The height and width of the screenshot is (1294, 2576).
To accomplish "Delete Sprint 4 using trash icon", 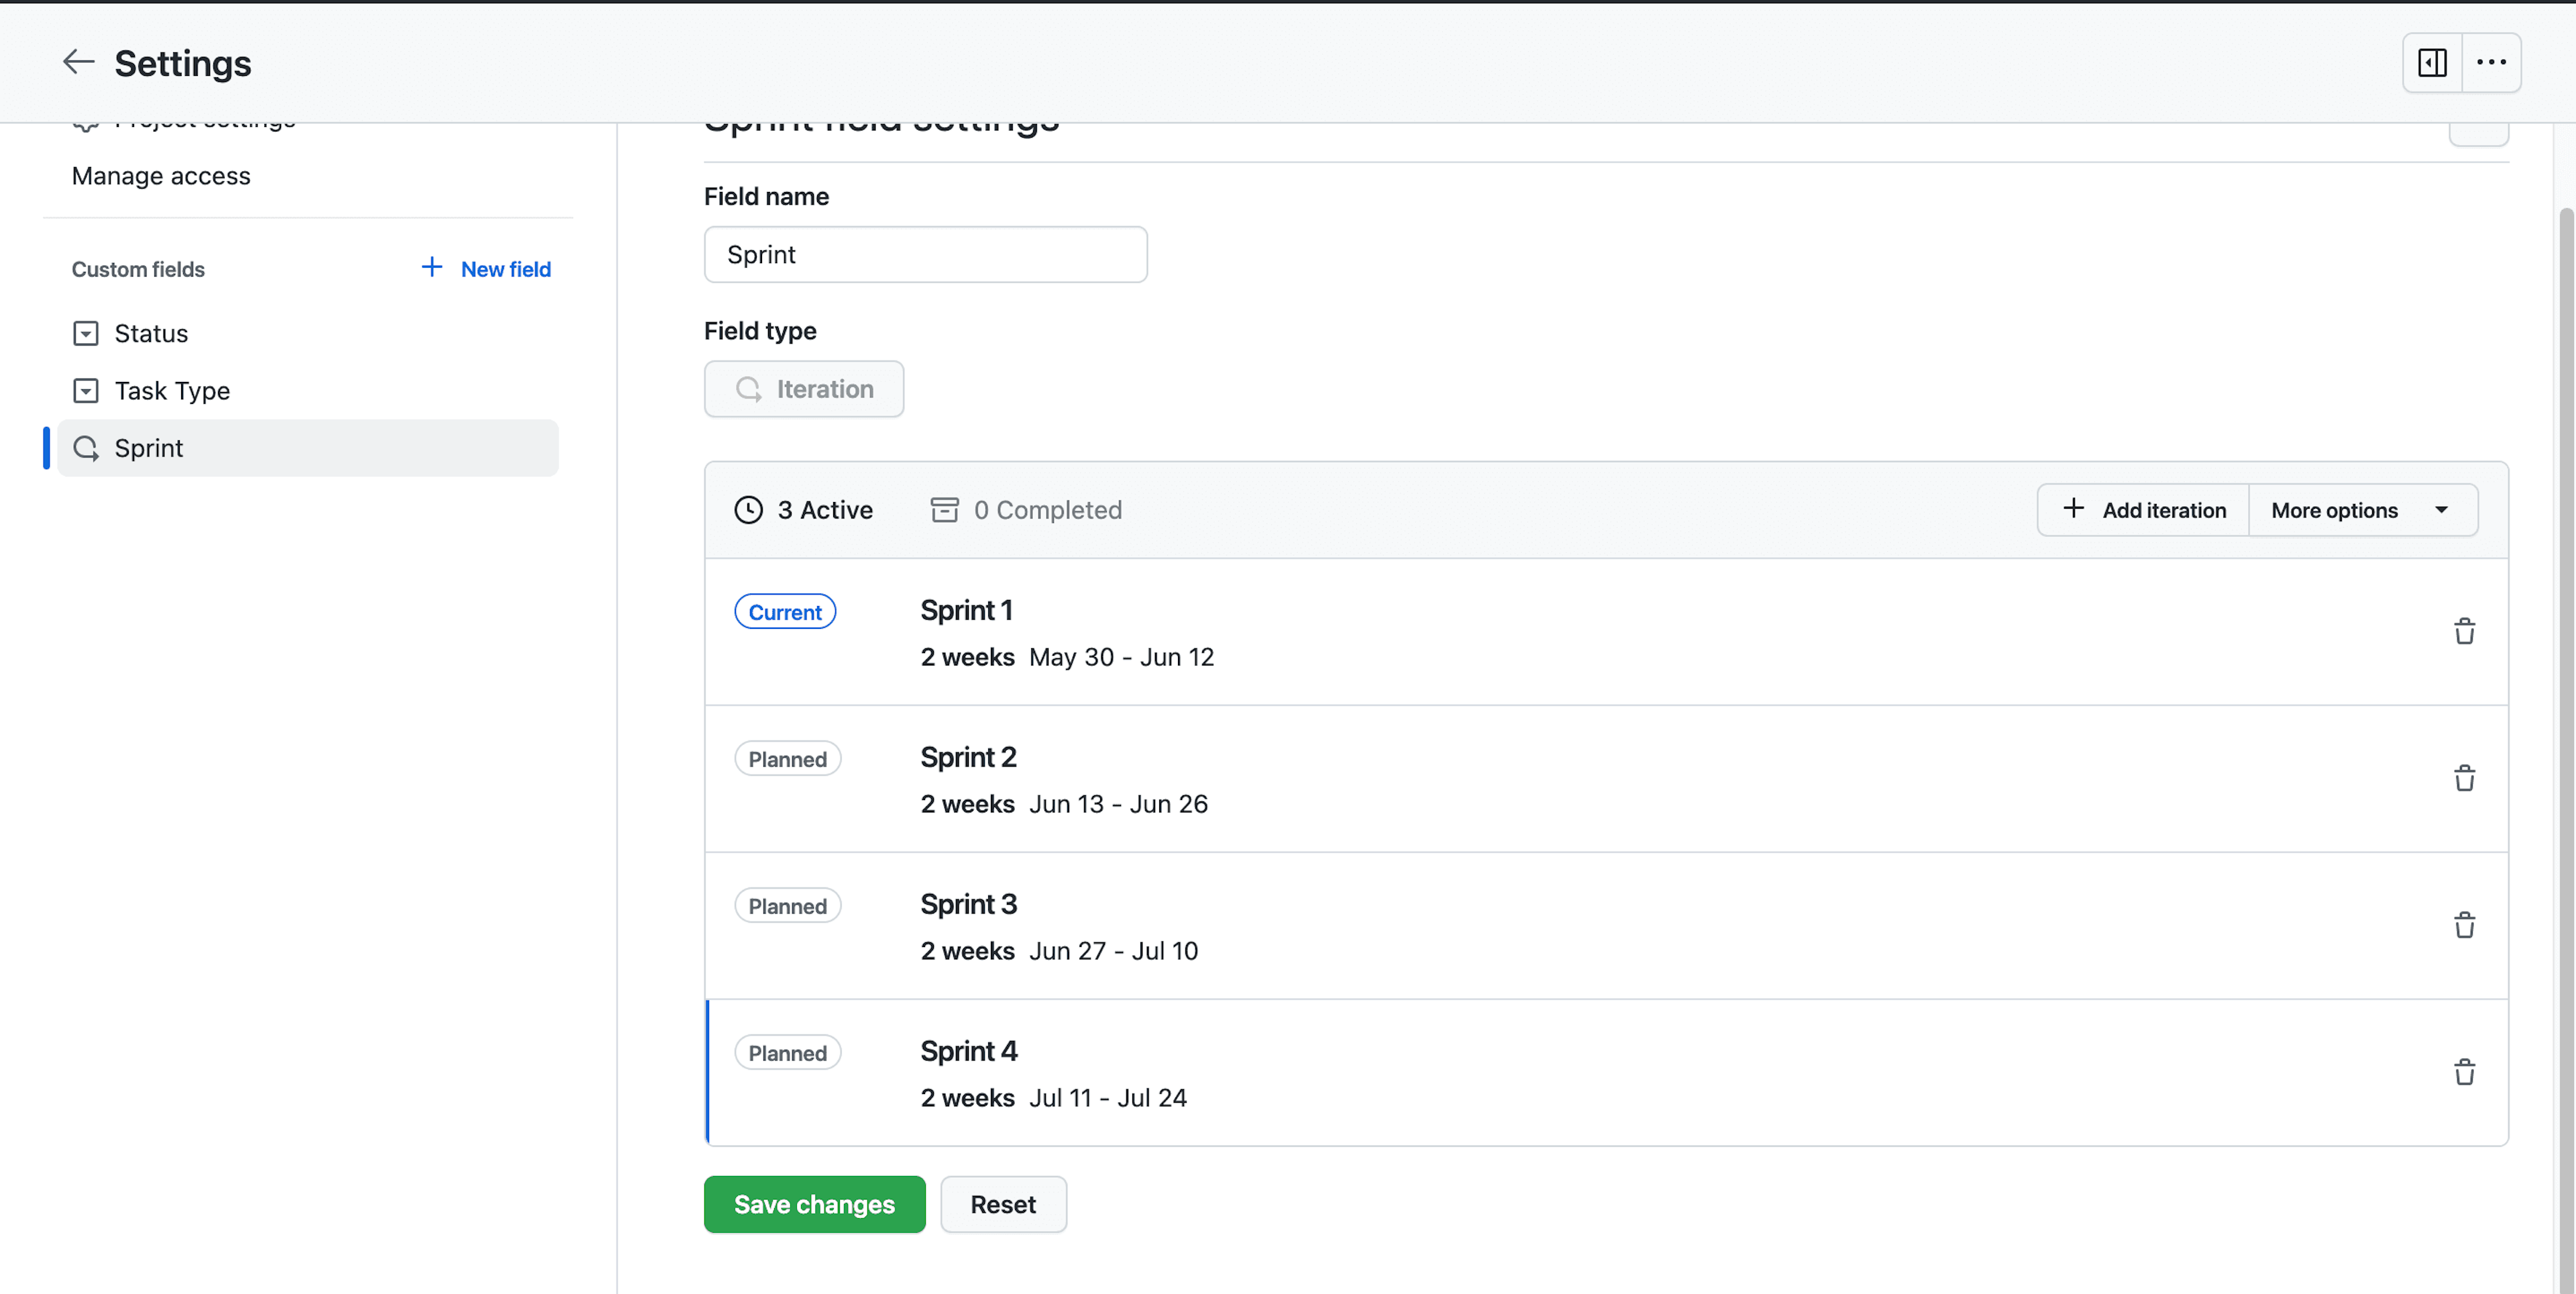I will point(2464,1071).
